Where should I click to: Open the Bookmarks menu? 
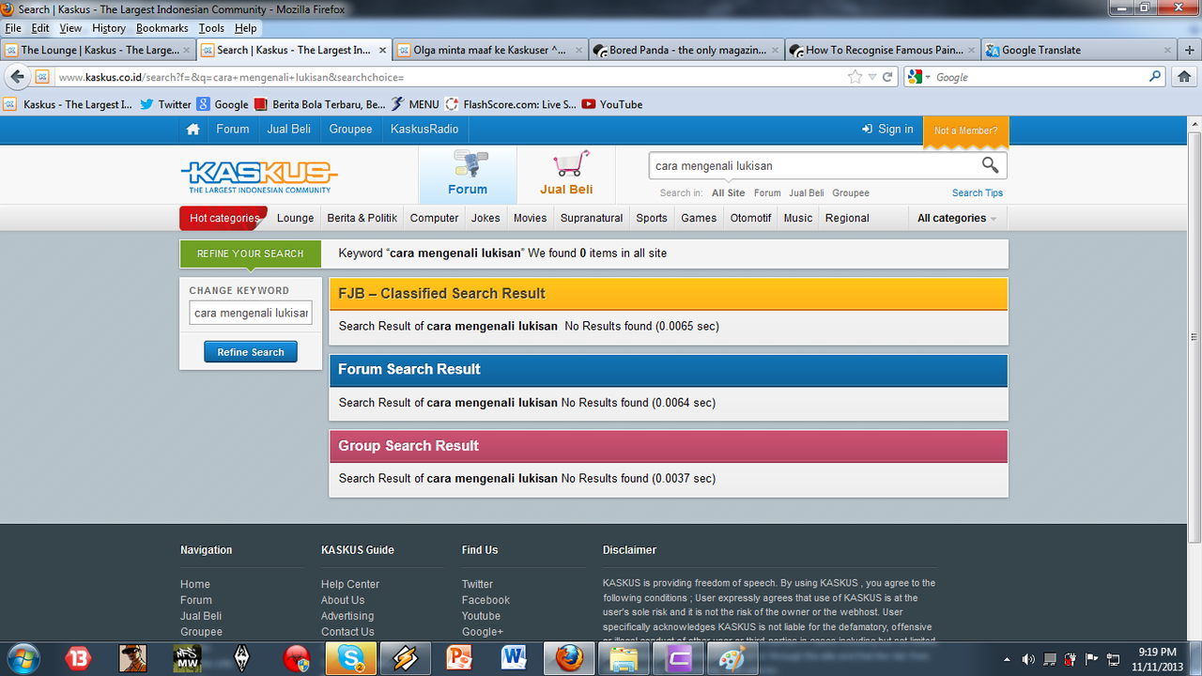pos(162,28)
